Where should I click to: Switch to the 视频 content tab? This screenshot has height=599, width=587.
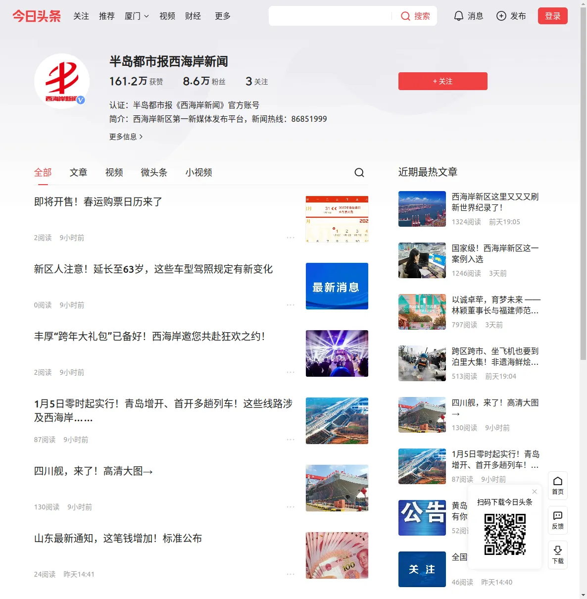coord(114,172)
